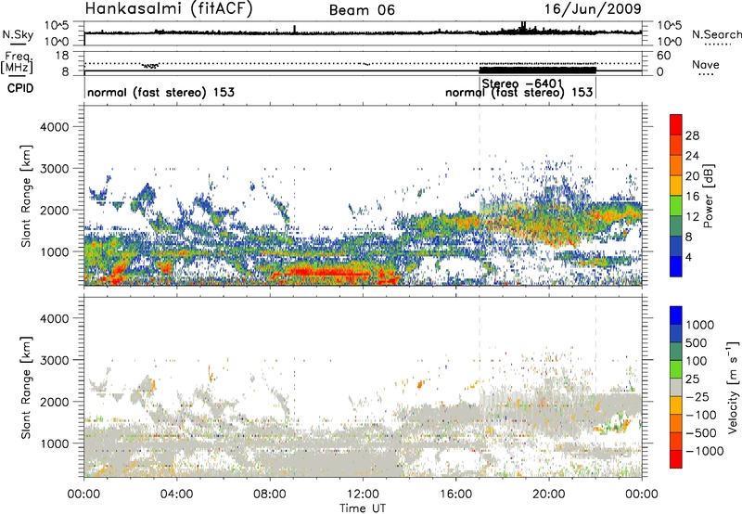
Task: Click the '20' label on the power colorbar
Action: [692, 176]
